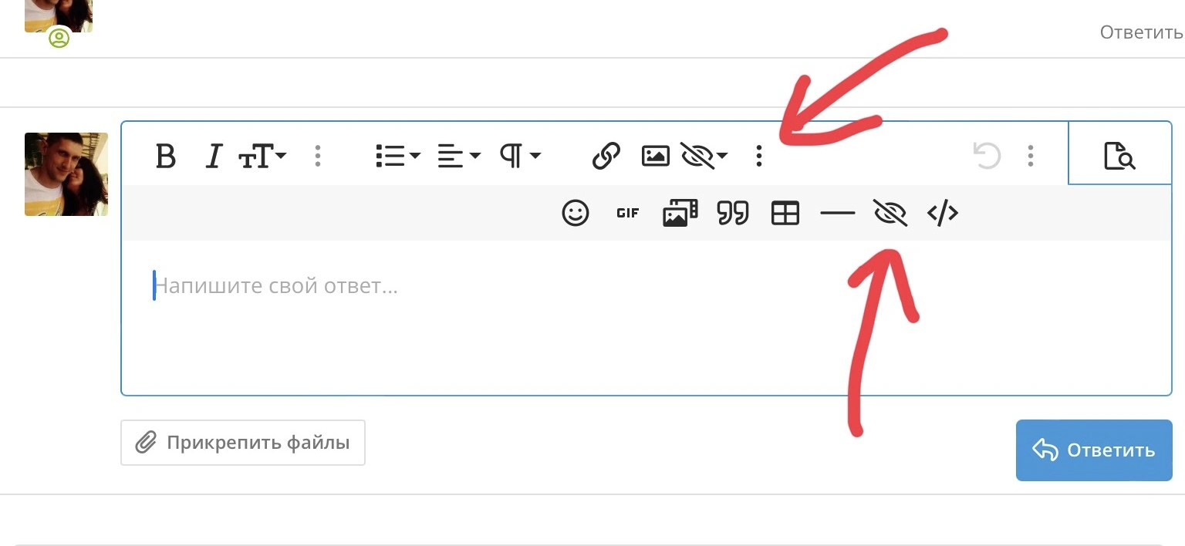Insert a link with the chain icon
The height and width of the screenshot is (546, 1185).
click(606, 157)
